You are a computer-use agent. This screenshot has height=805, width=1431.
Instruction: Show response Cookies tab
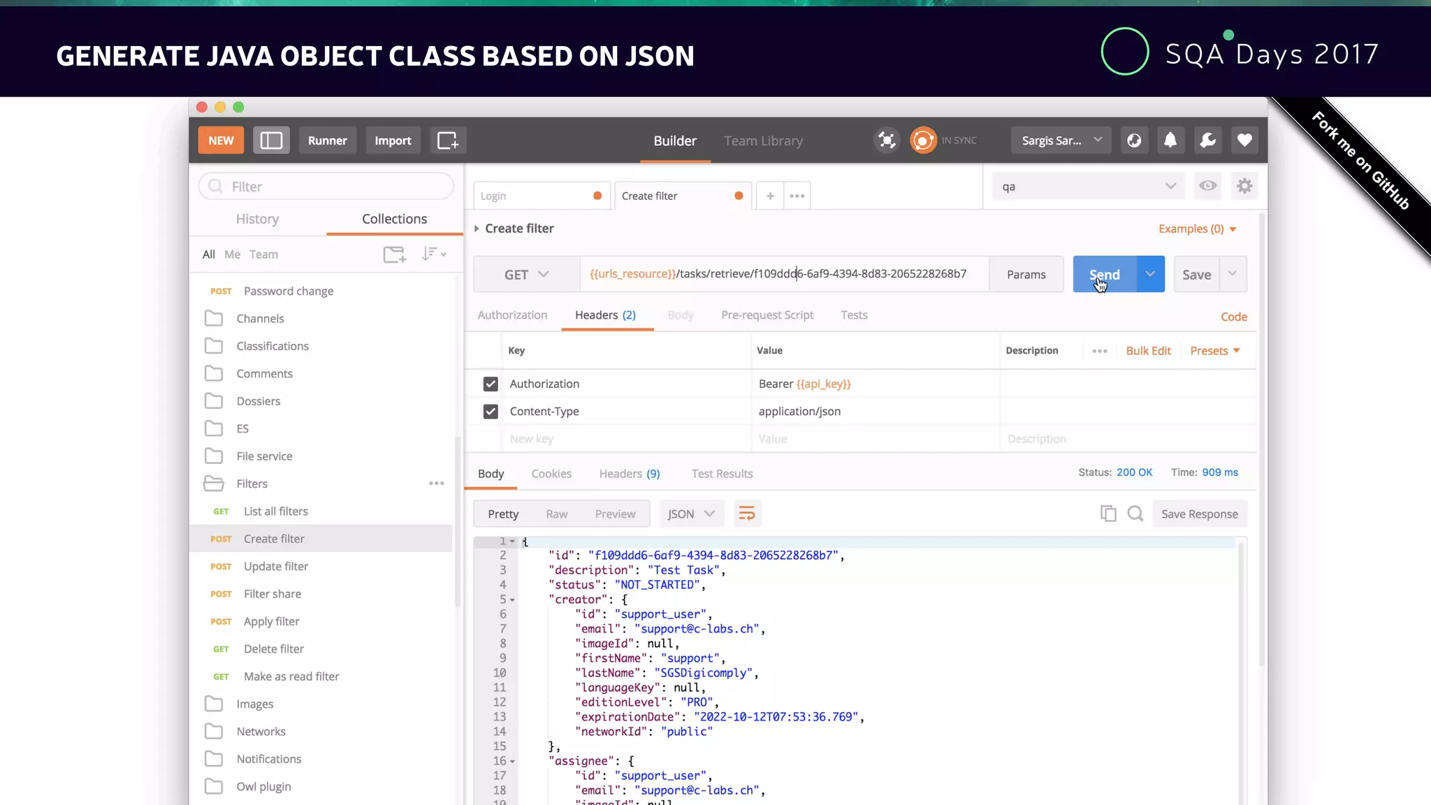pos(551,474)
